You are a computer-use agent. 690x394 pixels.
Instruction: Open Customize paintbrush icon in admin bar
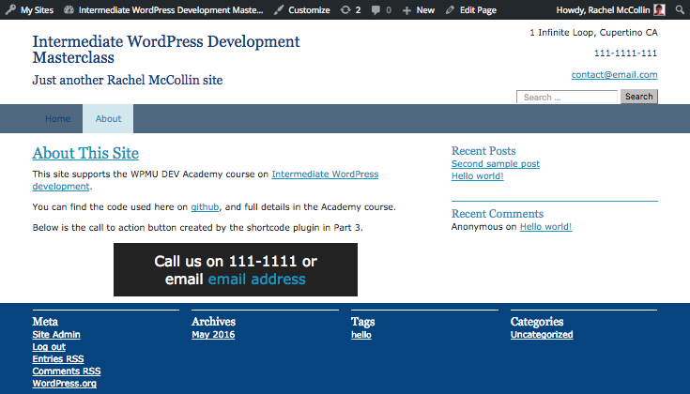280,10
